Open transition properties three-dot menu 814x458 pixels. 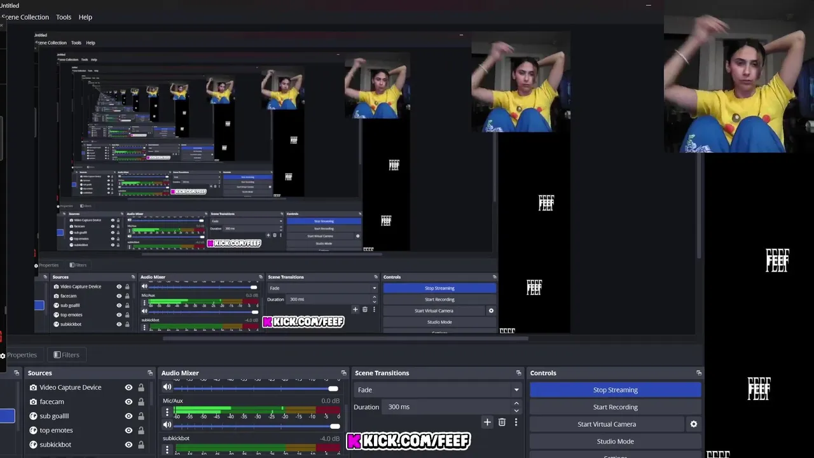pos(516,422)
